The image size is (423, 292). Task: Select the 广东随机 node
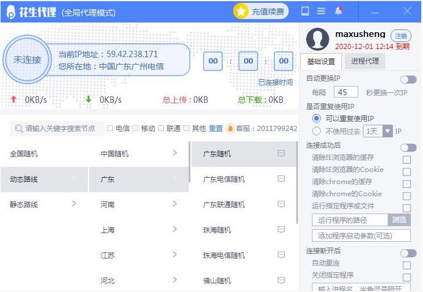tap(244, 154)
